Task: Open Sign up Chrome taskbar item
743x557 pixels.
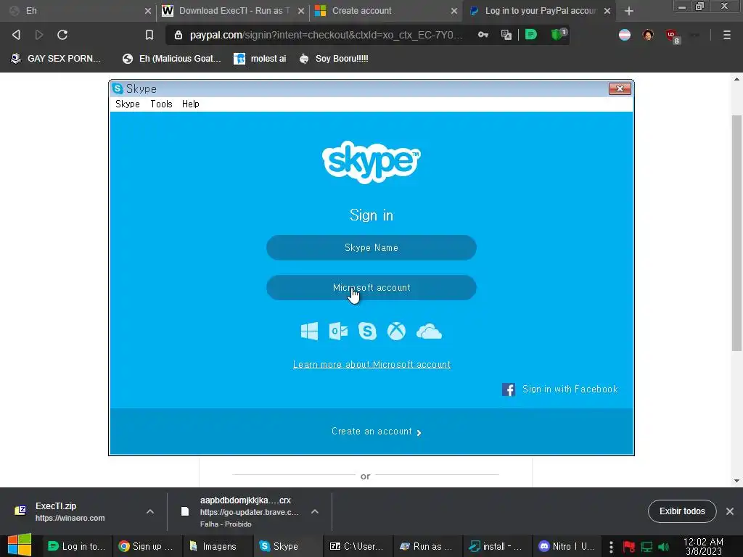Action: [148, 546]
